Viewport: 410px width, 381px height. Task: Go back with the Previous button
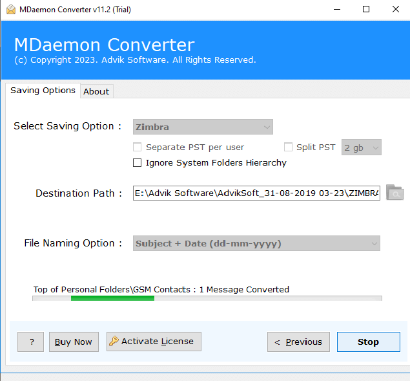pos(298,342)
